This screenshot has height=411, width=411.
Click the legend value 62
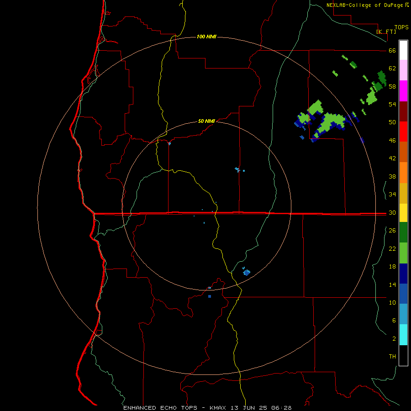click(392, 68)
